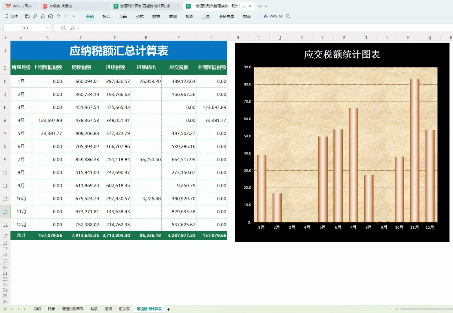Insert a function using the fx icon
Screen dimensions: 453x313
pos(73,28)
